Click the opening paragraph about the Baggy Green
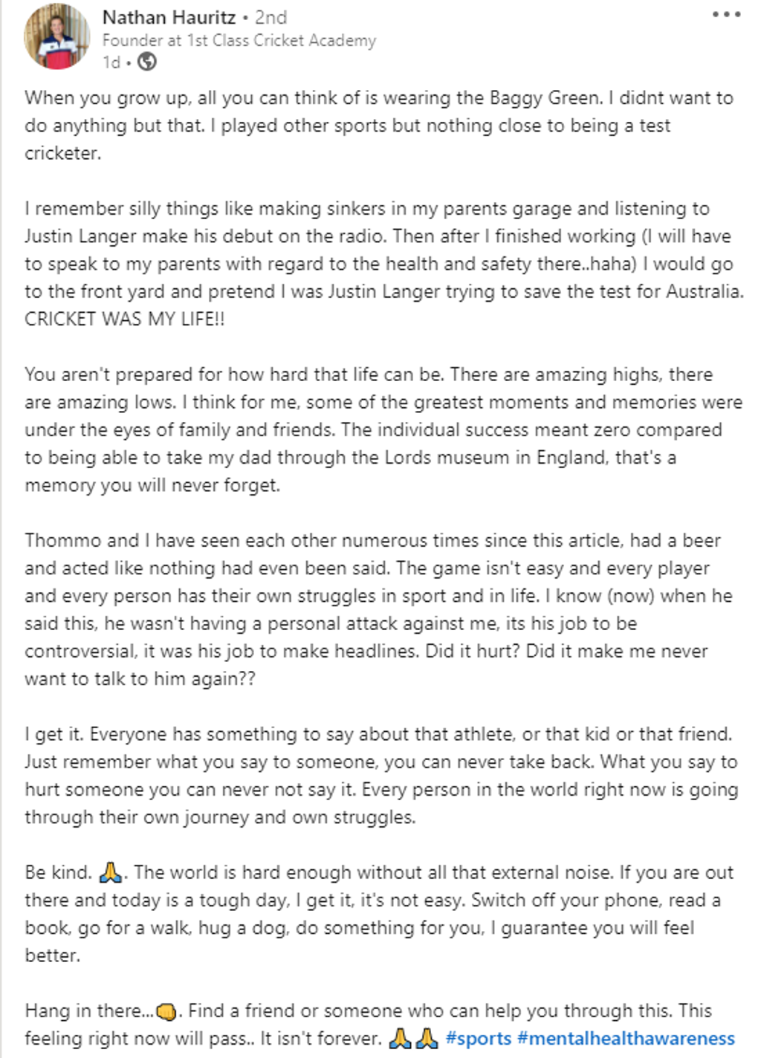Viewport: 761px width, 1058px height. pos(379,125)
